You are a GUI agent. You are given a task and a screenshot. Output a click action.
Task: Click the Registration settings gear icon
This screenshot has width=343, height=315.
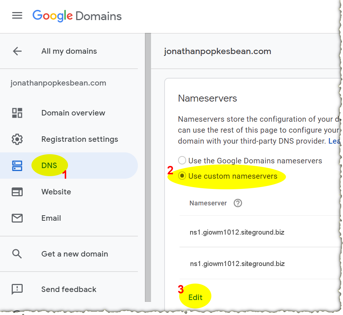(x=17, y=139)
